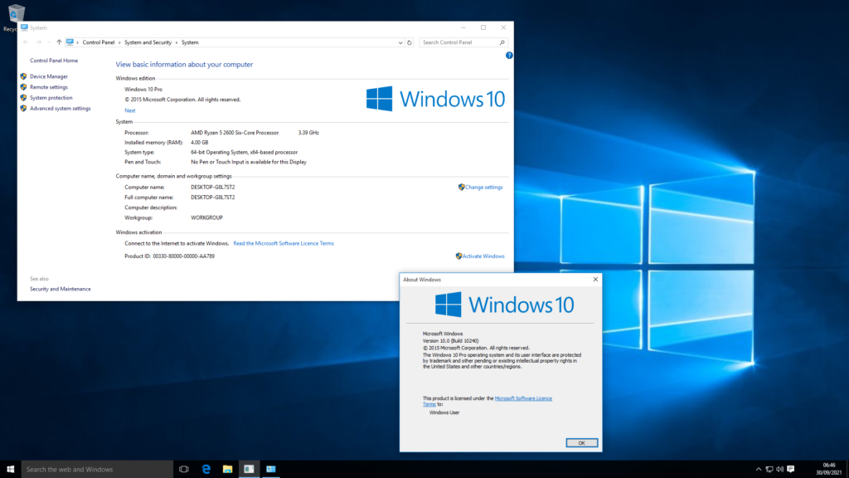Open Advanced system settings in the sidebar
Screen dimensions: 849x478
(60, 108)
